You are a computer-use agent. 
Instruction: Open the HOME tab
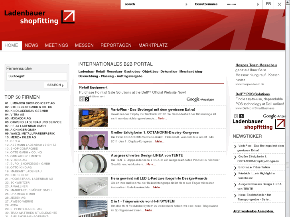[x=11, y=45]
